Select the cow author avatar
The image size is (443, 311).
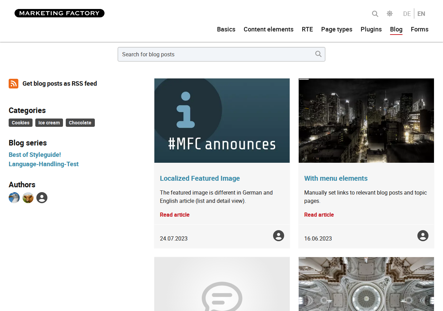tap(28, 198)
